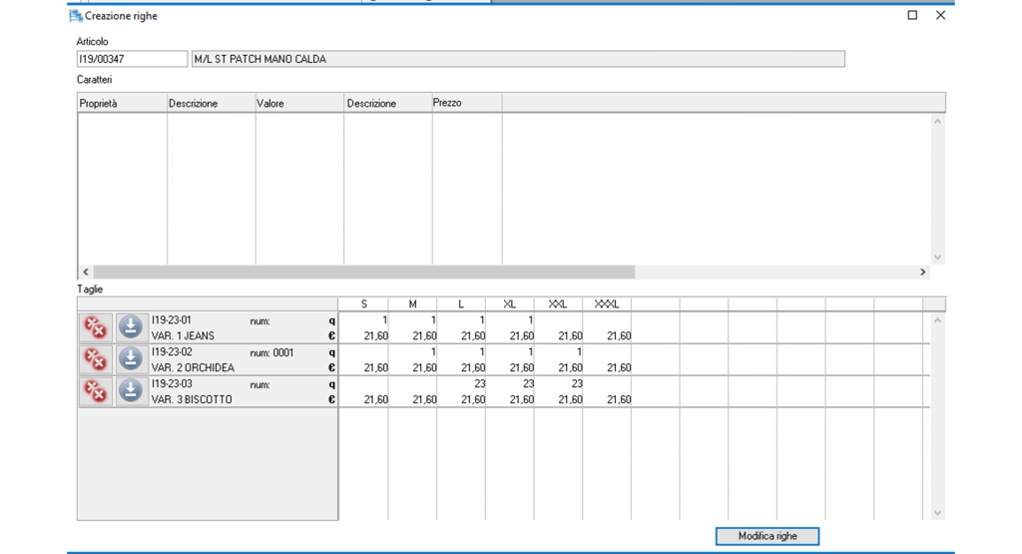Select the I19-23-03 variant code

pos(172,384)
